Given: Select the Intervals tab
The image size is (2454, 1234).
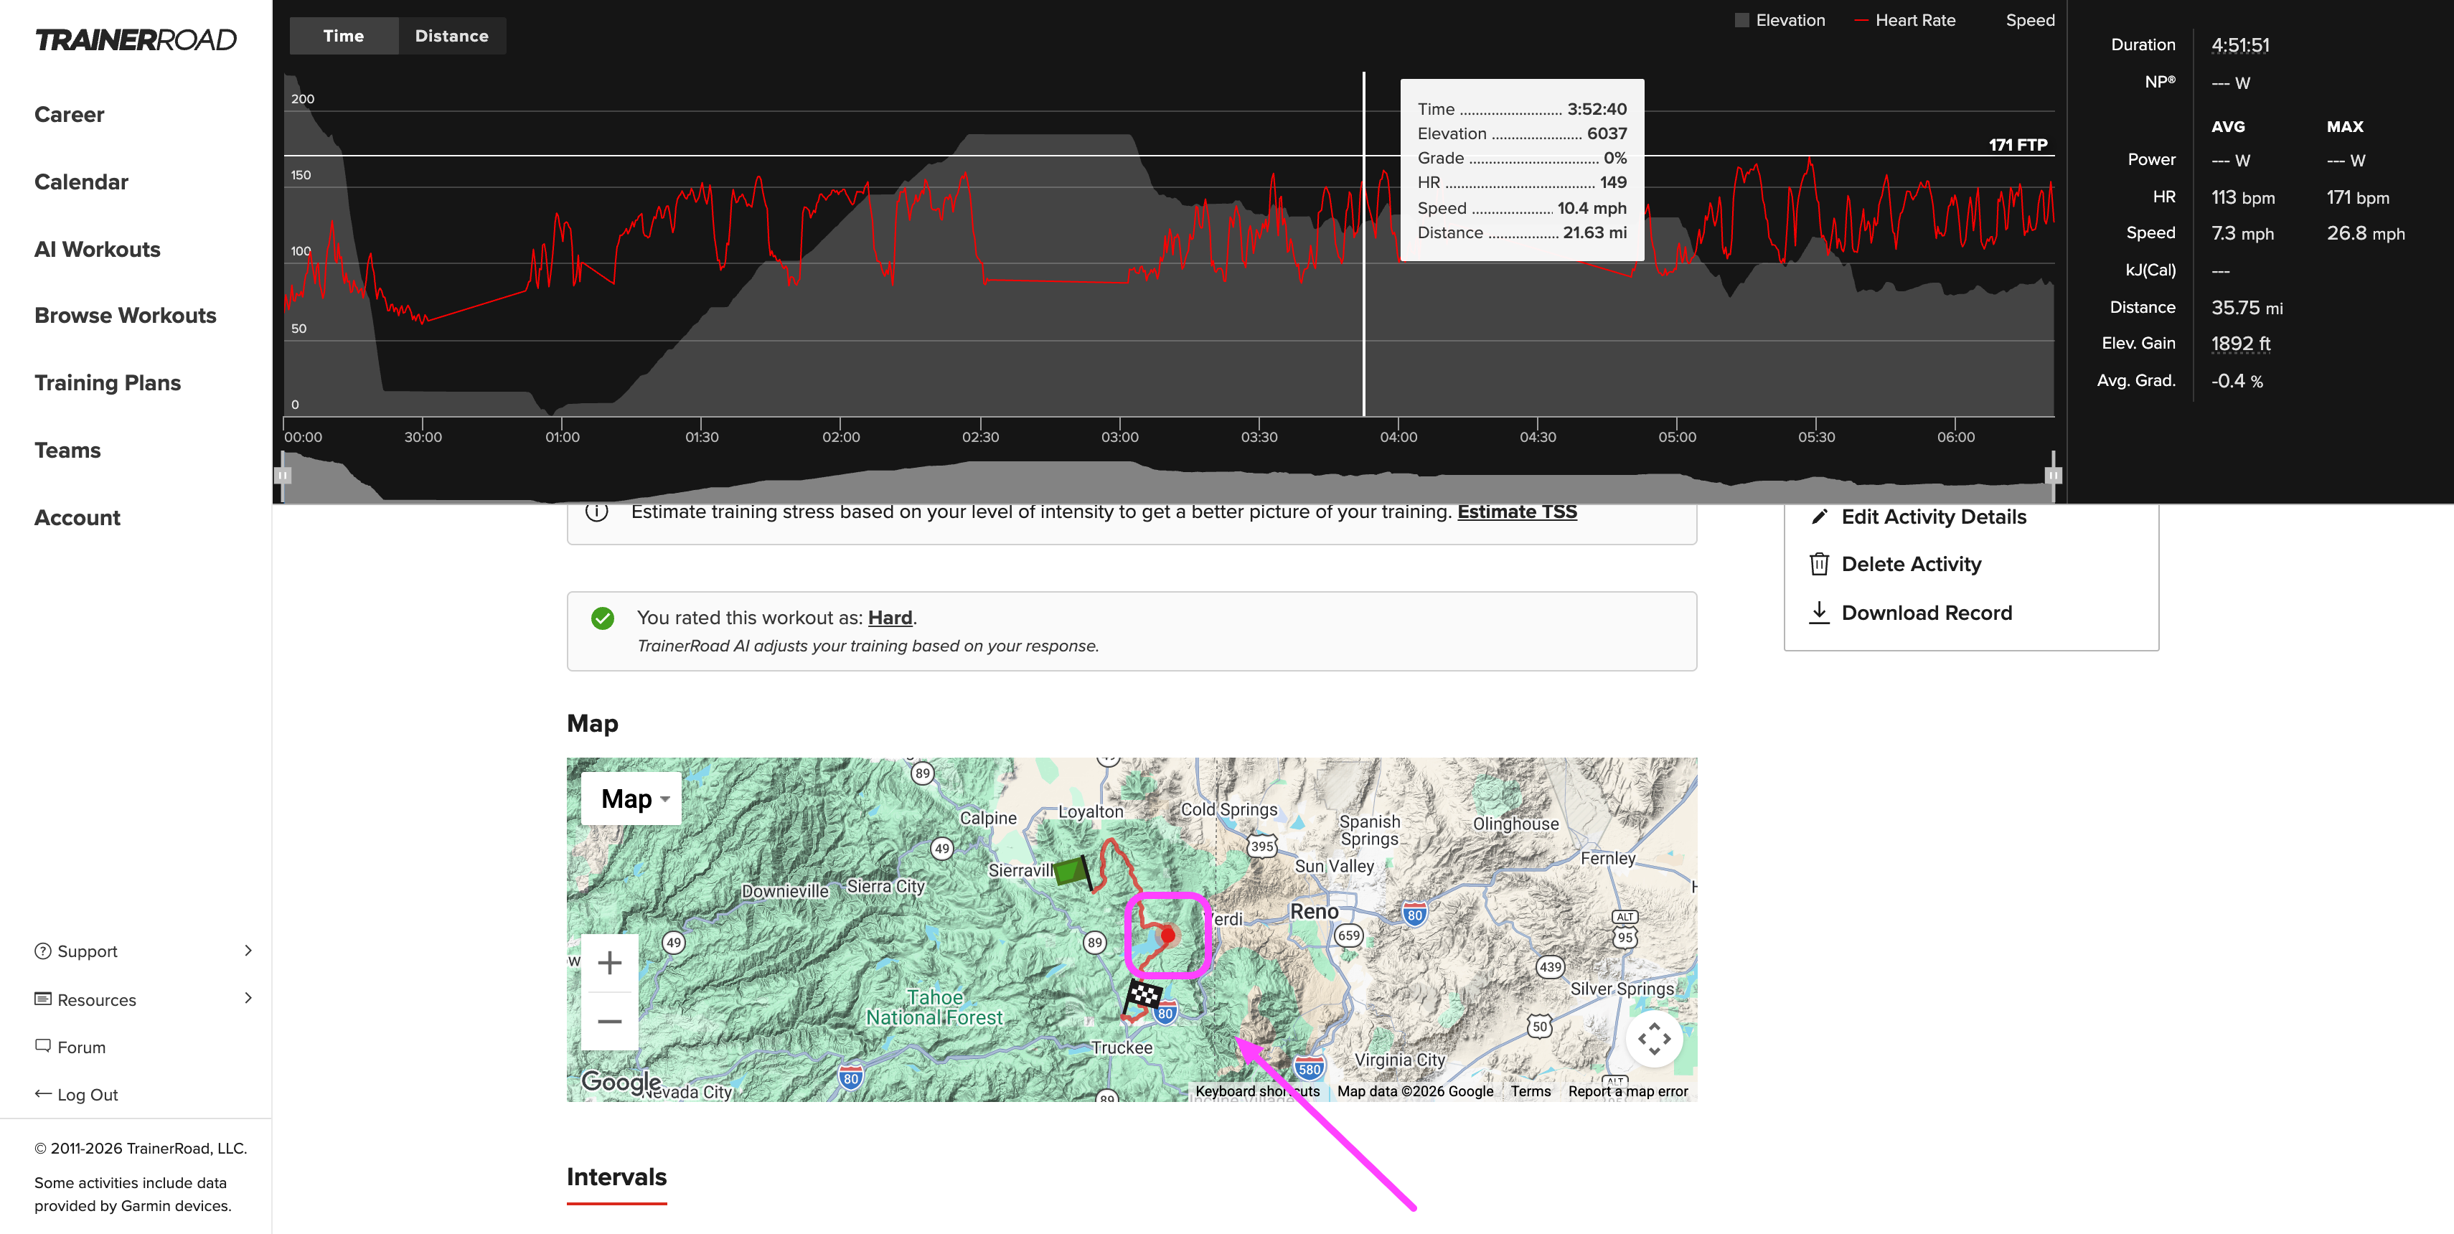Looking at the screenshot, I should pyautogui.click(x=616, y=1178).
